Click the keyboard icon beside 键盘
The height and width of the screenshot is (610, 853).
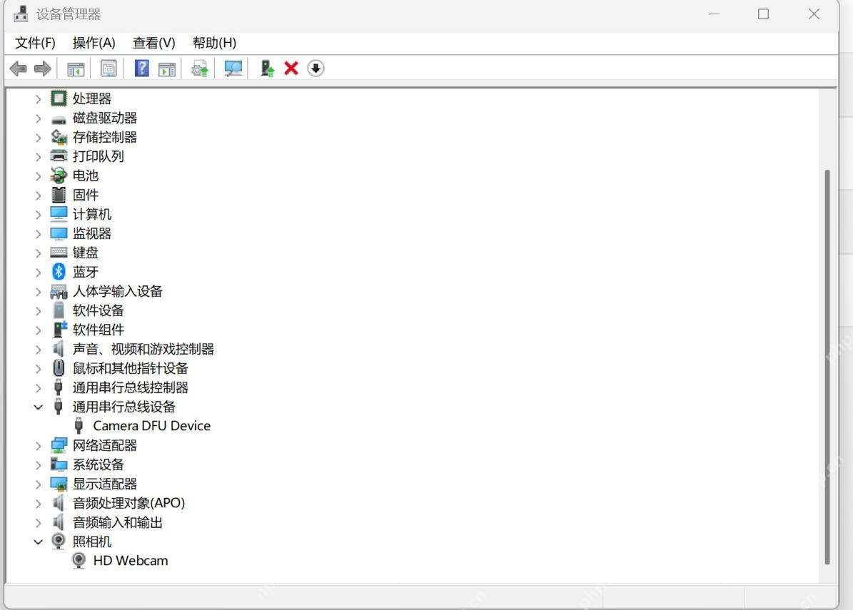point(59,253)
